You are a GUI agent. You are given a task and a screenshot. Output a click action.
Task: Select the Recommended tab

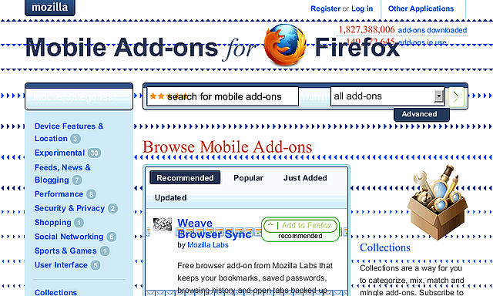(x=185, y=178)
